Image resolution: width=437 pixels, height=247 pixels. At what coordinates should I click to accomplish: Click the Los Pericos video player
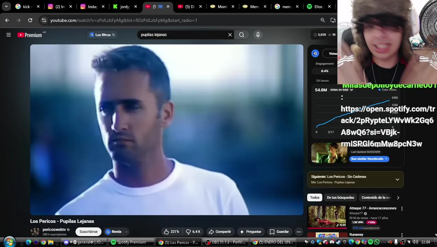tap(167, 130)
